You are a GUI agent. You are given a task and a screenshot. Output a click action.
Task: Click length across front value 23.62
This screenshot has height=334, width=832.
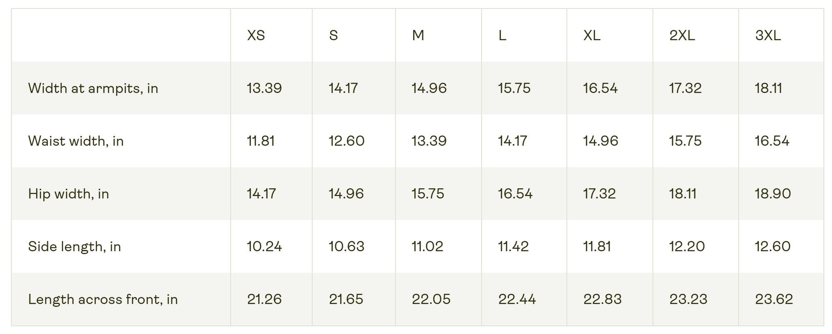(774, 299)
